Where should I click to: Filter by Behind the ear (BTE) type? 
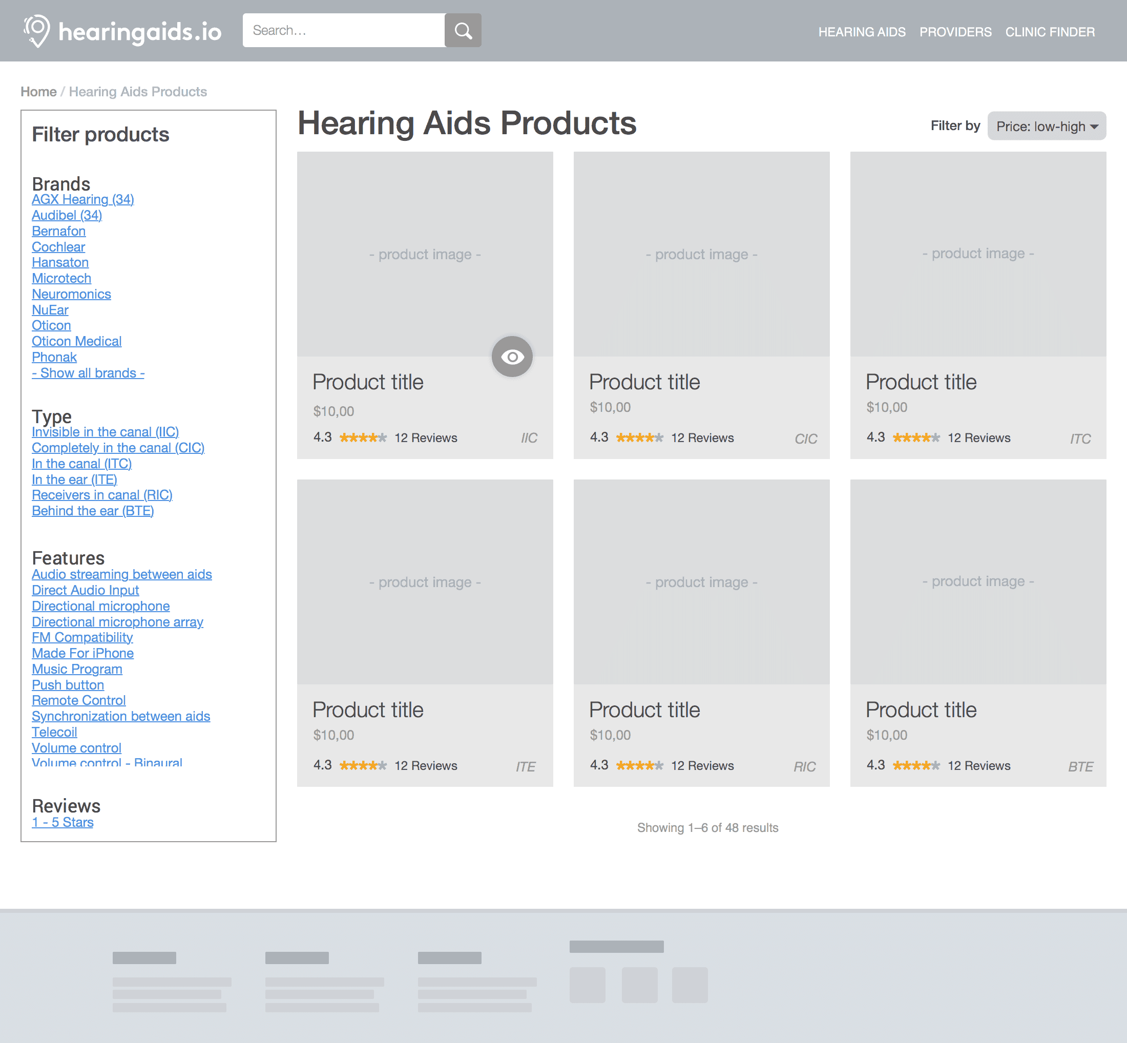coord(93,511)
